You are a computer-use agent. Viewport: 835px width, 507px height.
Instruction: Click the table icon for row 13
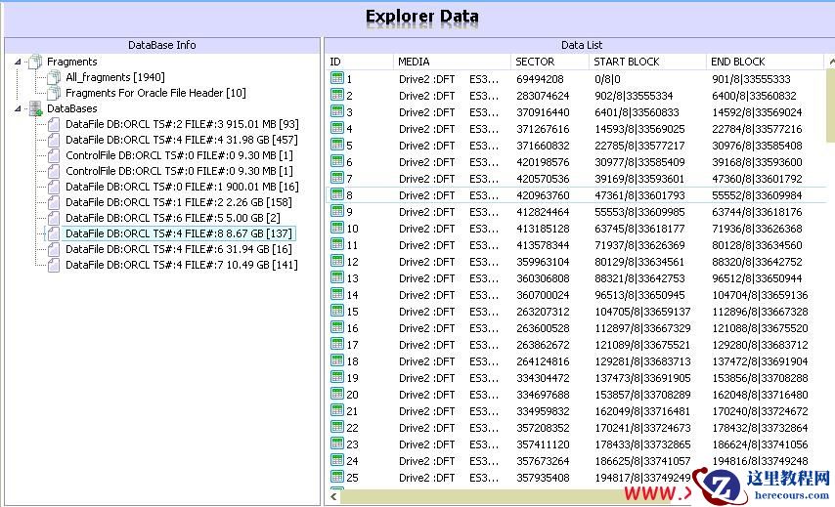point(337,277)
